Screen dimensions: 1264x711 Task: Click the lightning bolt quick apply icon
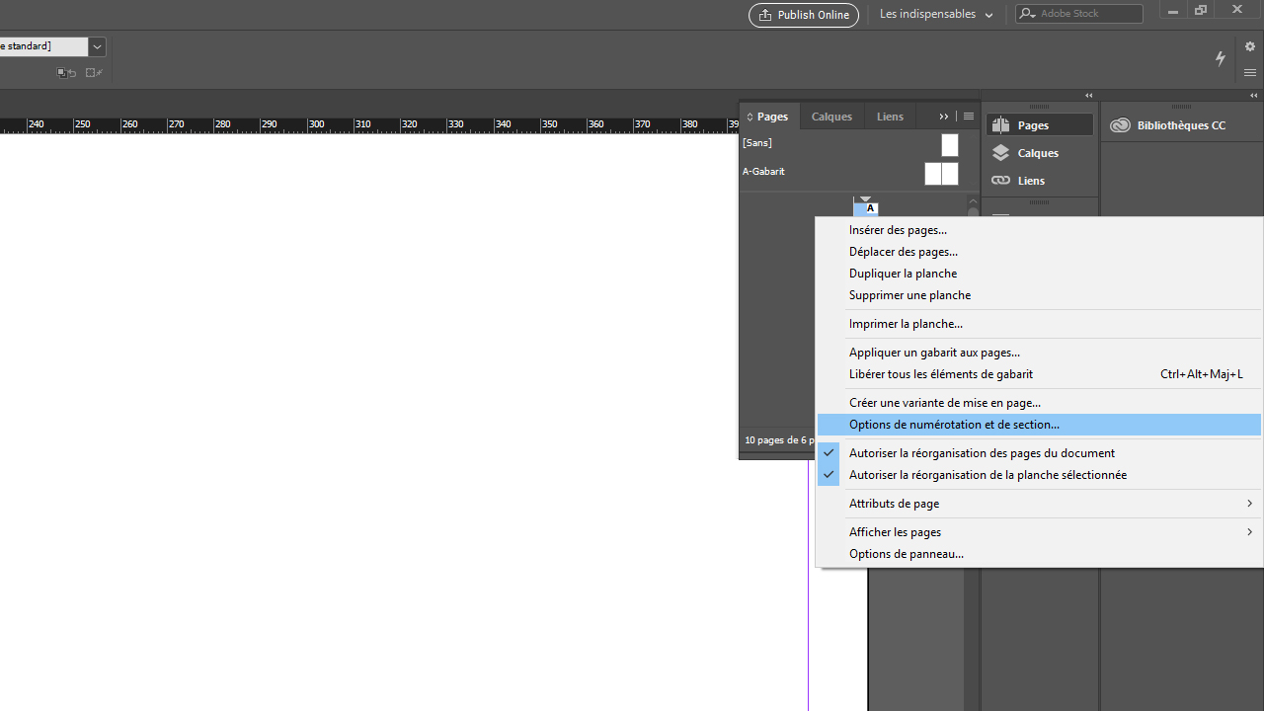click(x=1221, y=58)
